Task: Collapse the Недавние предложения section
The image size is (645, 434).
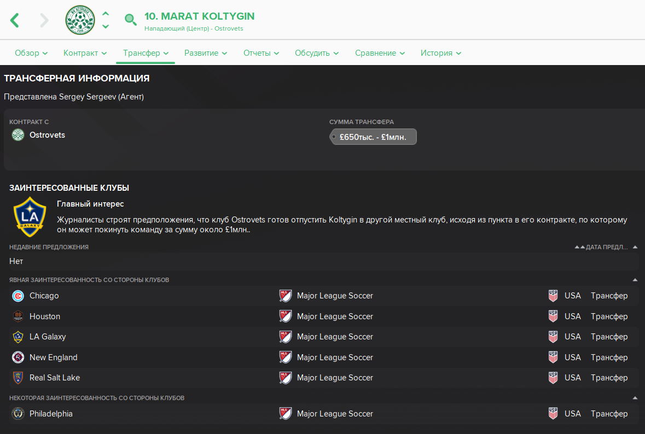Action: pyautogui.click(x=635, y=247)
